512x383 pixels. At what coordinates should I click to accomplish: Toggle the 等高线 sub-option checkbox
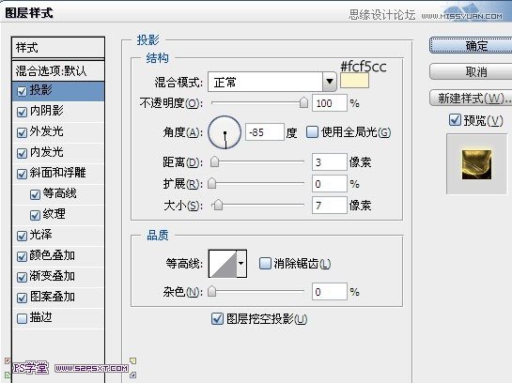coord(35,194)
